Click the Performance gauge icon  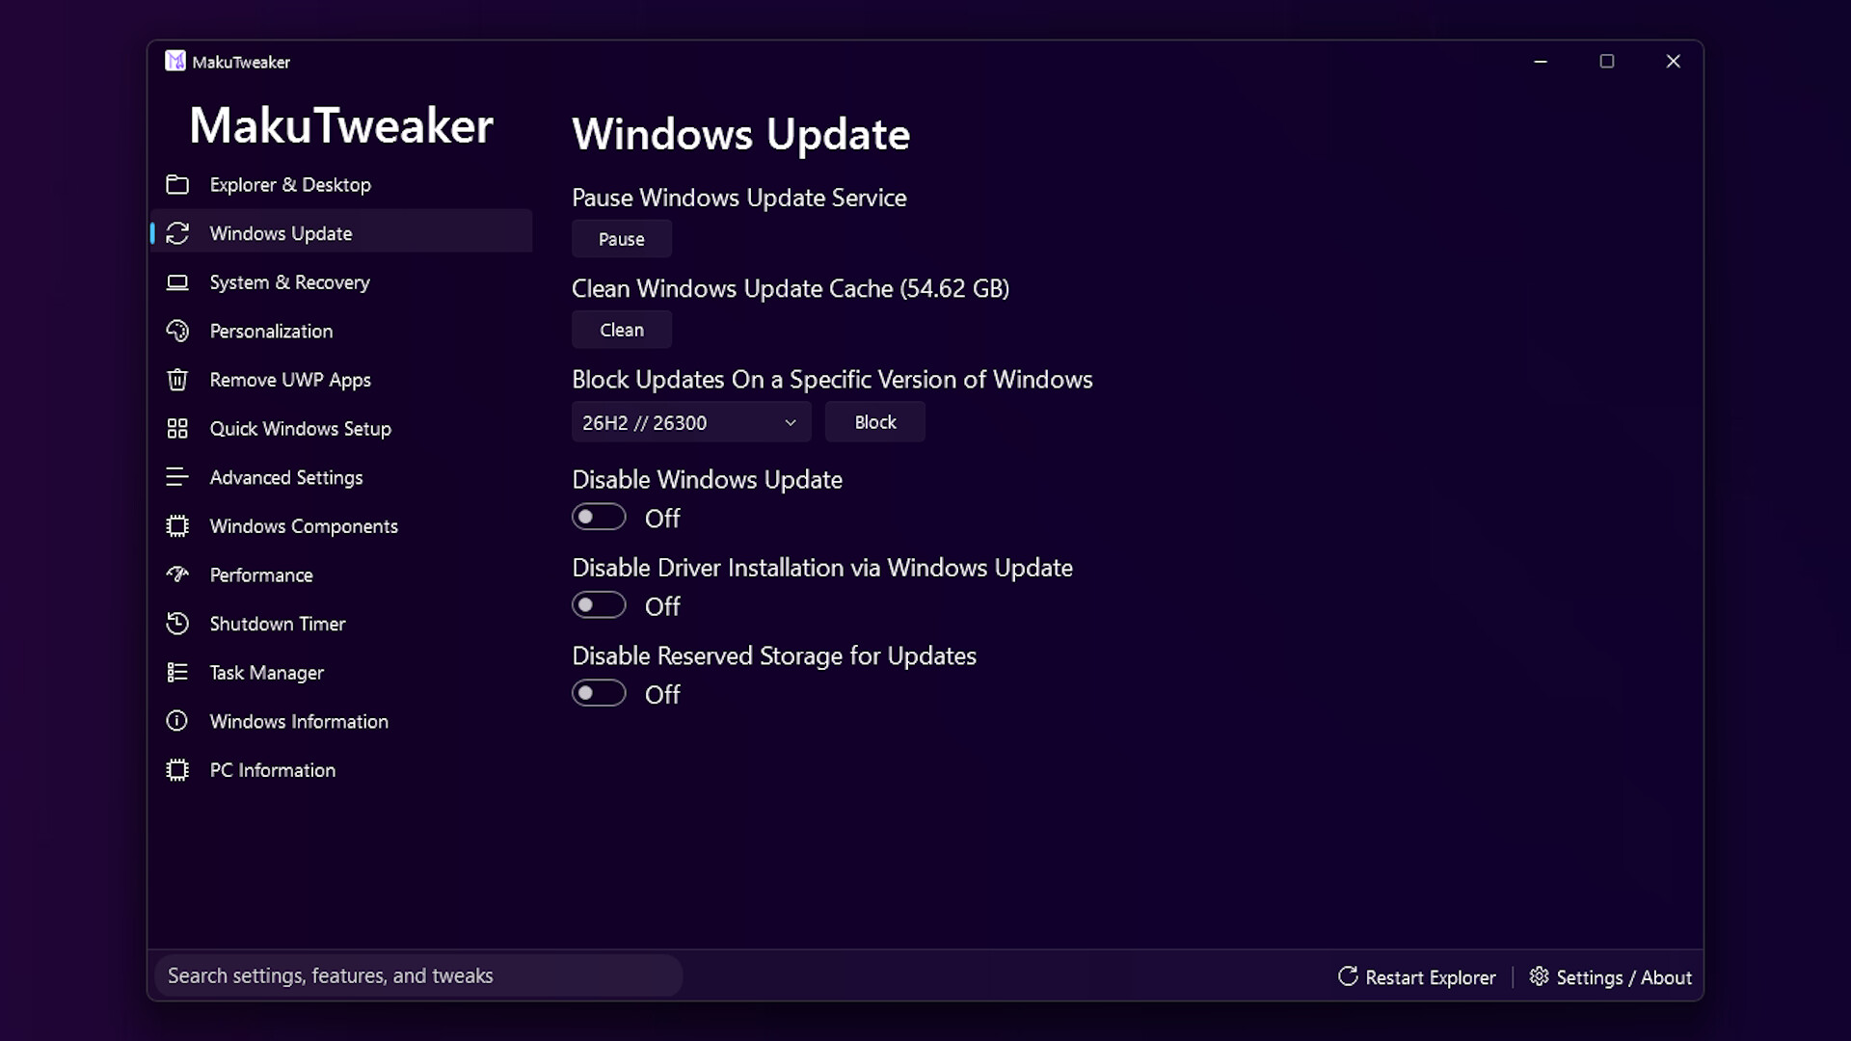click(x=177, y=574)
